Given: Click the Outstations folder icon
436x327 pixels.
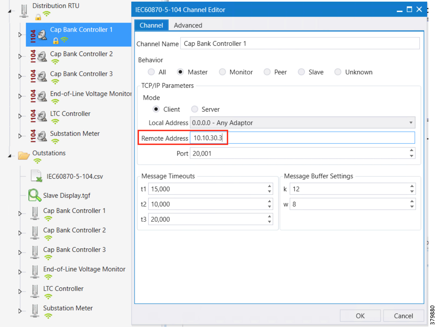Looking at the screenshot, I should tap(24, 155).
